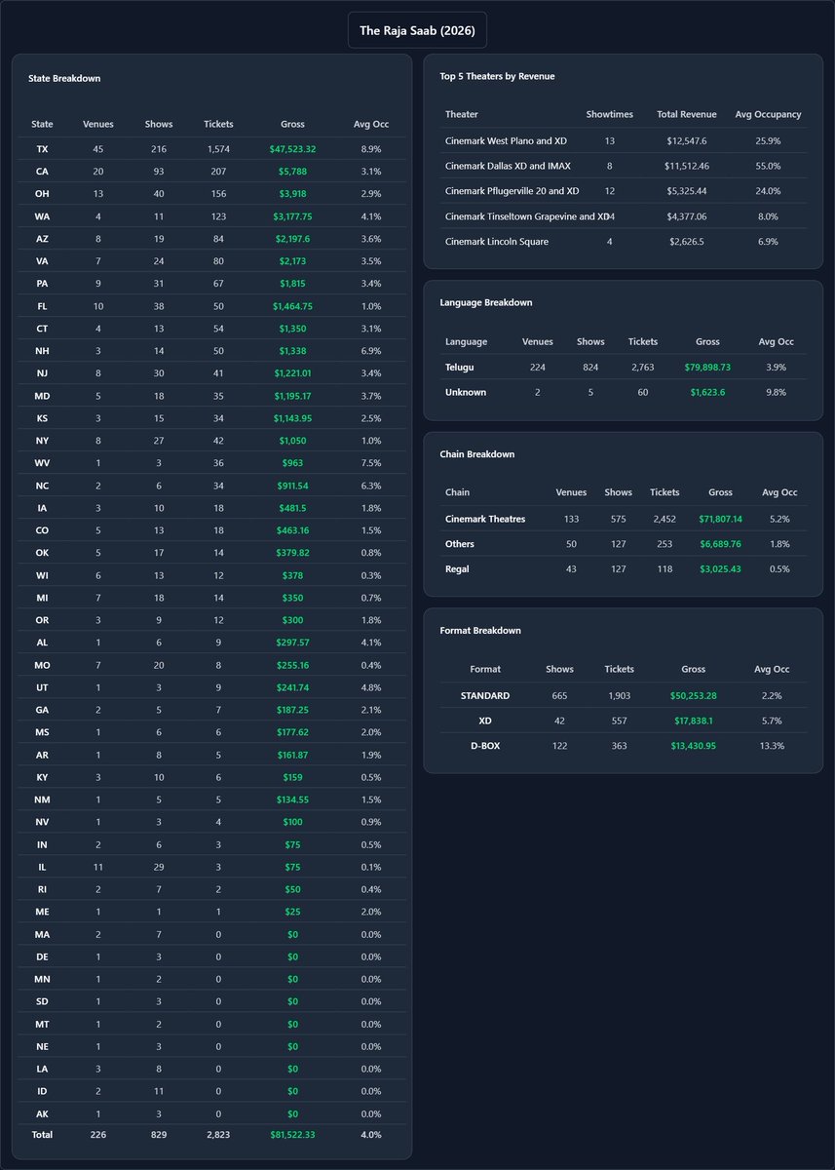Select the Regal chain row
The height and width of the screenshot is (1170, 835).
click(624, 569)
